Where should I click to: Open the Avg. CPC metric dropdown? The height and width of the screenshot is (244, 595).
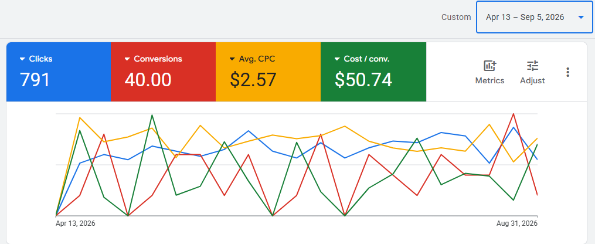(x=232, y=59)
